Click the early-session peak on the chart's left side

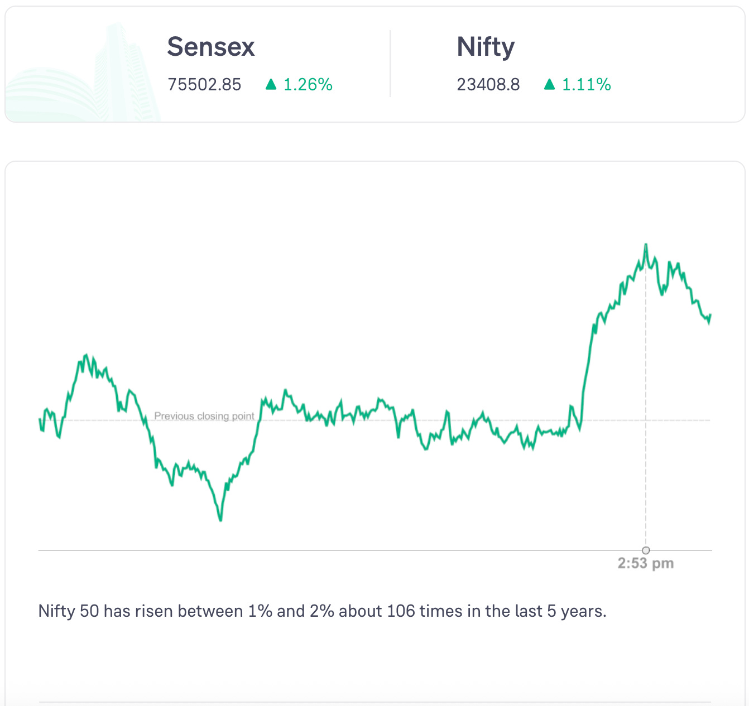(86, 355)
